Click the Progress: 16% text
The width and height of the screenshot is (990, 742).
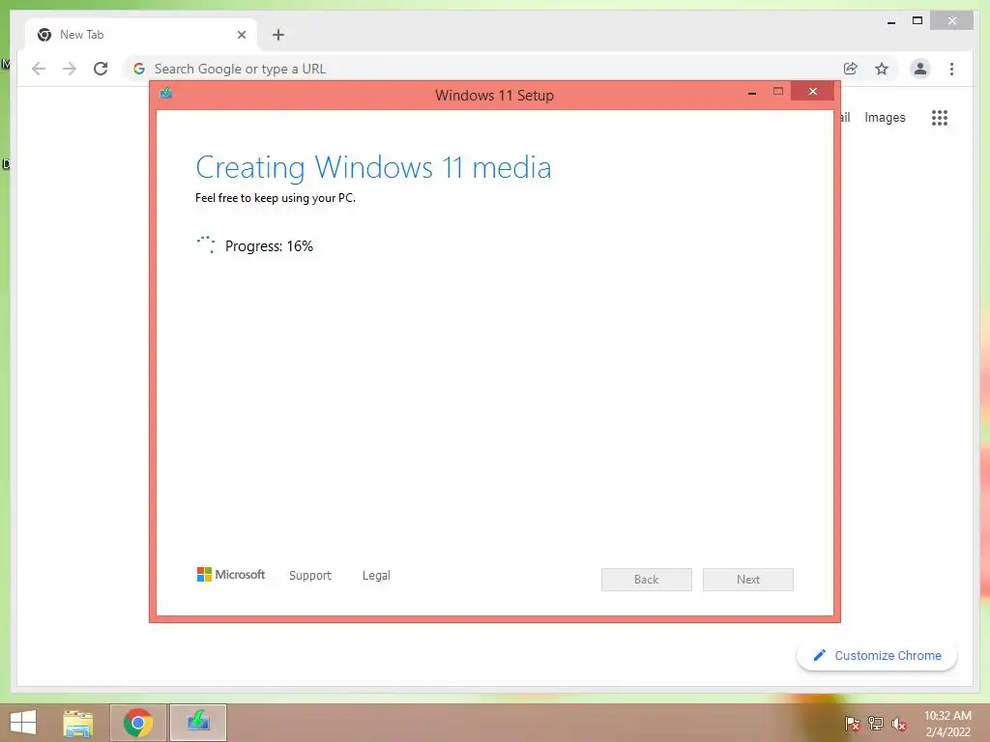[x=269, y=246]
